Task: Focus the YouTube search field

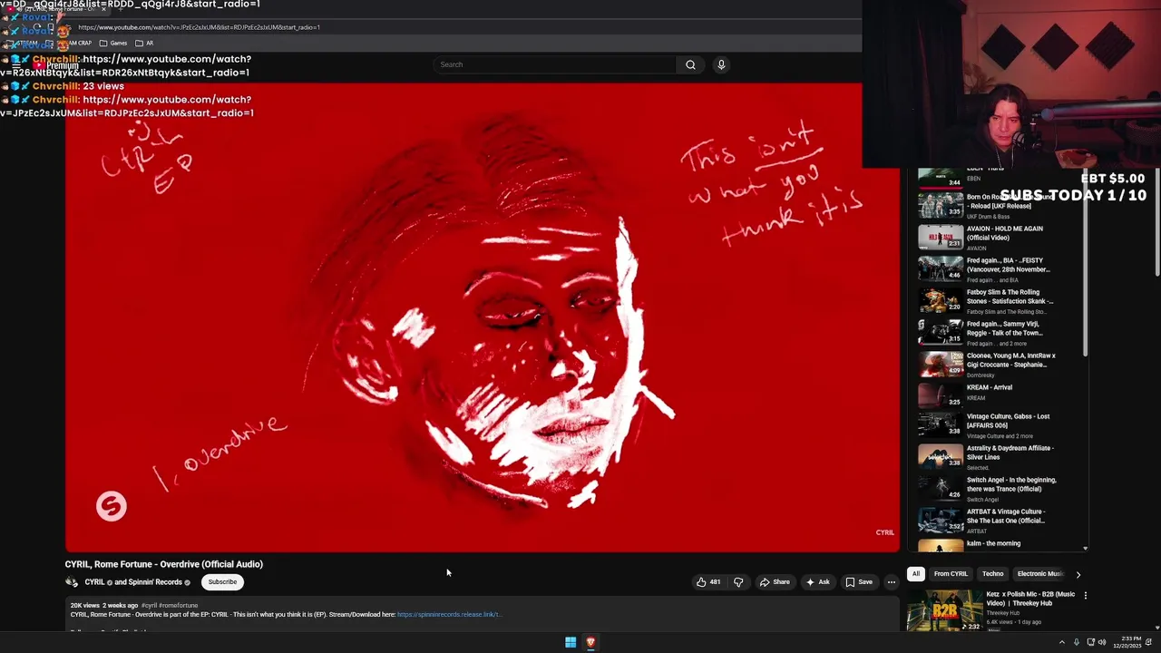Action: [x=555, y=64]
